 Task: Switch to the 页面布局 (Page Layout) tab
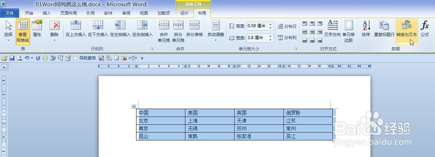(69, 13)
